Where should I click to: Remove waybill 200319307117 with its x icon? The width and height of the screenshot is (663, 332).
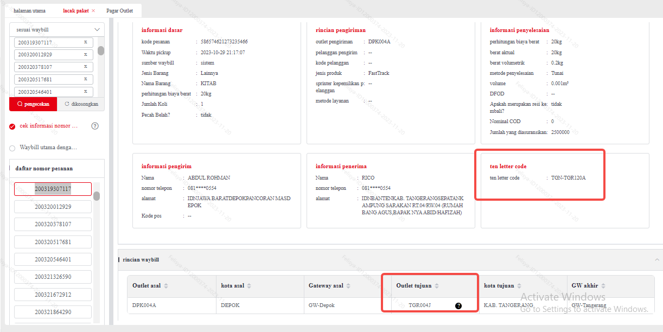pos(85,42)
